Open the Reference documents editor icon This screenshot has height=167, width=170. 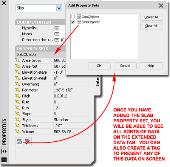(x=57, y=40)
